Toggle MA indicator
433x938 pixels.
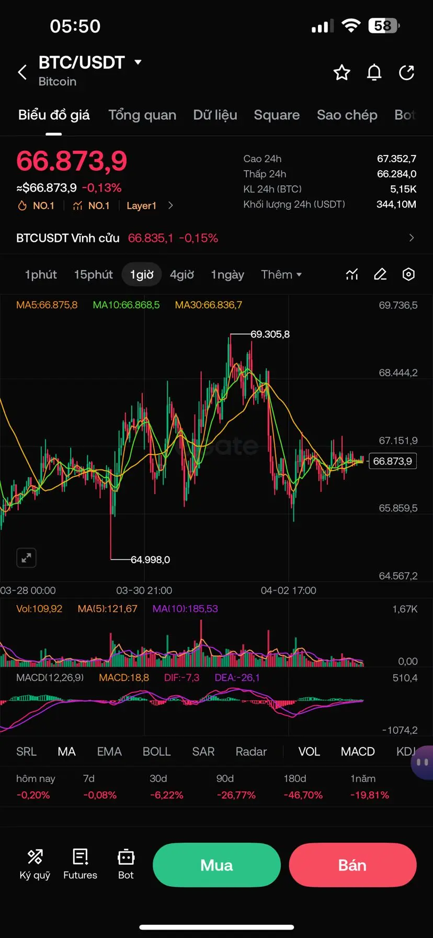tap(66, 752)
